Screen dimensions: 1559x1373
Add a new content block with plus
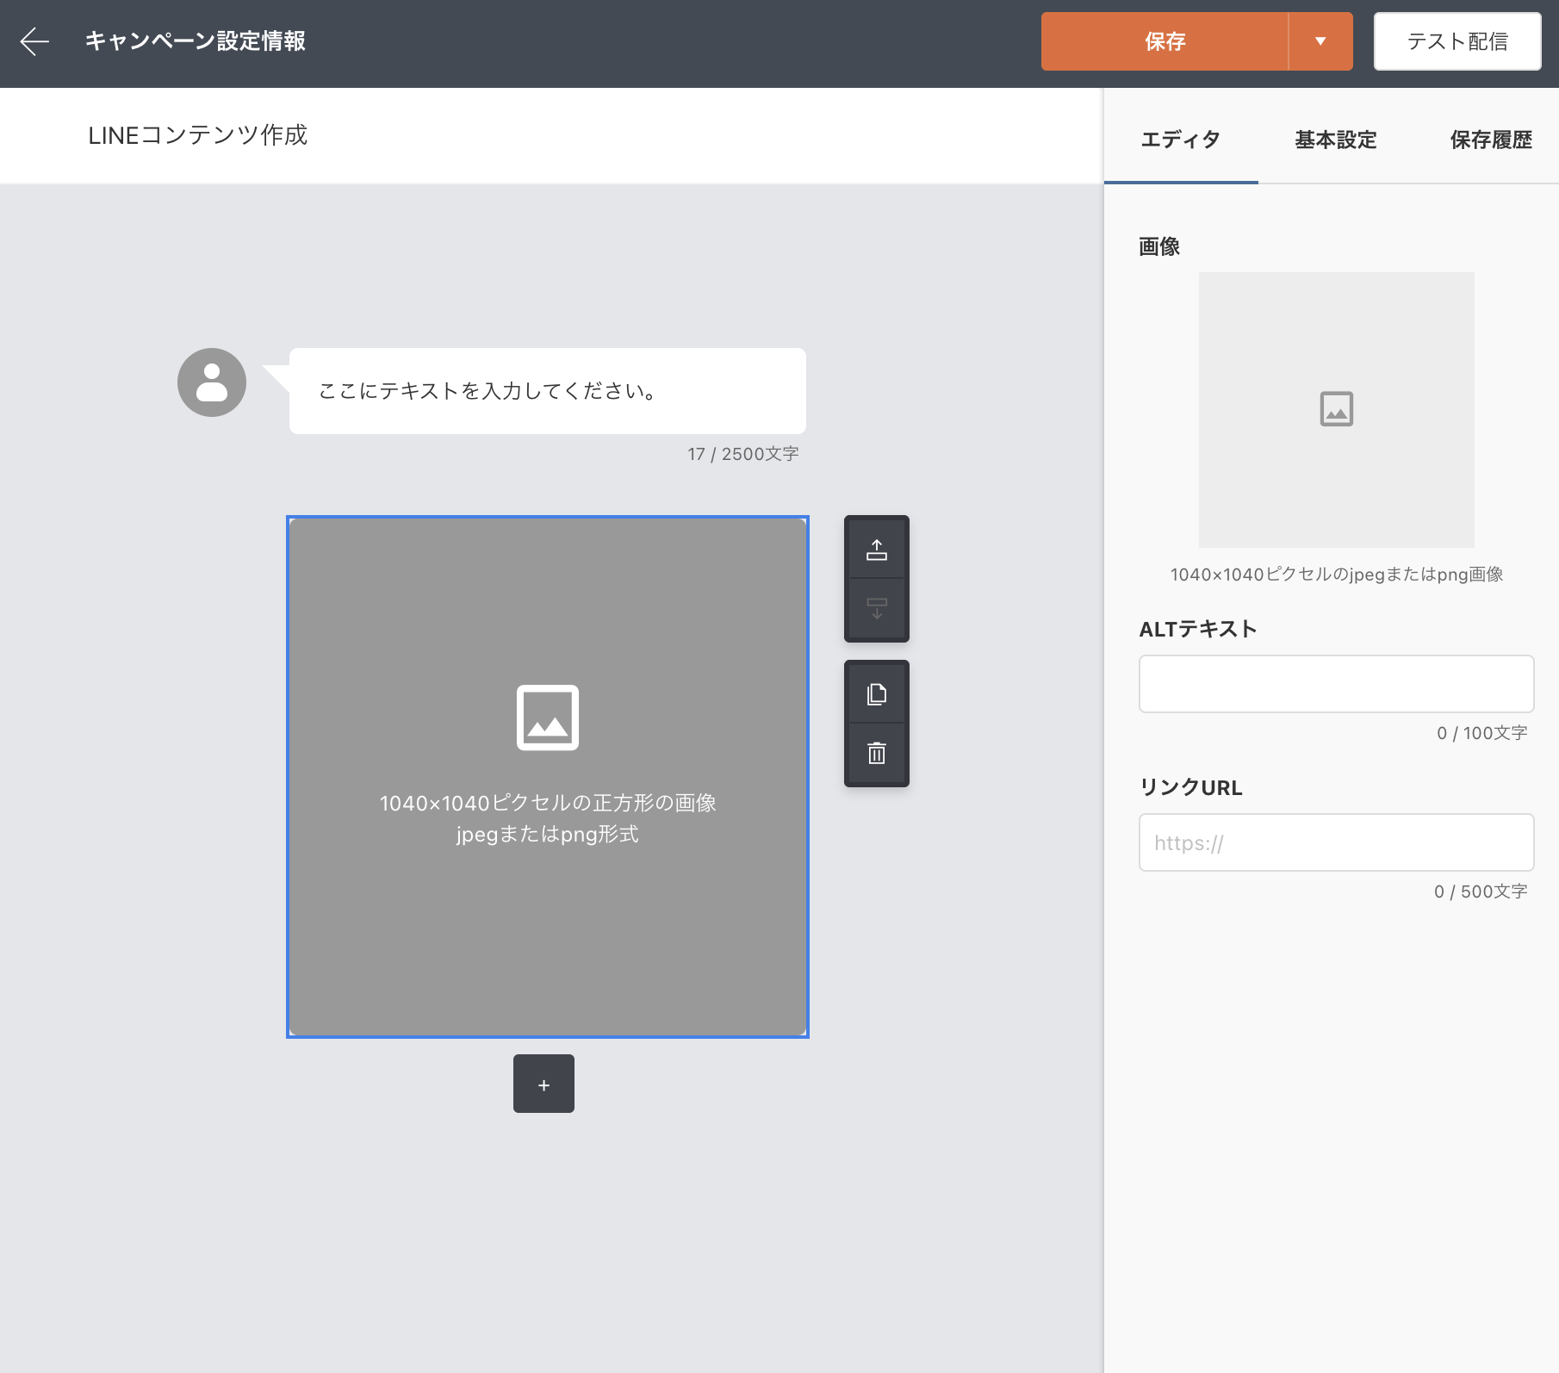(x=543, y=1084)
